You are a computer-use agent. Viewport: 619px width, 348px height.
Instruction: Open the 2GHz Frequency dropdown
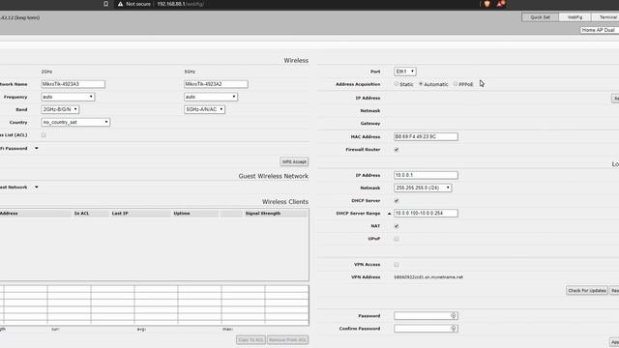tap(68, 97)
